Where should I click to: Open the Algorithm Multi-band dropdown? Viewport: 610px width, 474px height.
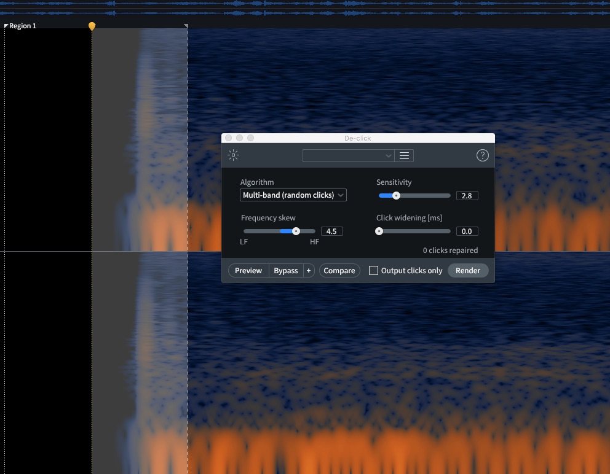293,195
